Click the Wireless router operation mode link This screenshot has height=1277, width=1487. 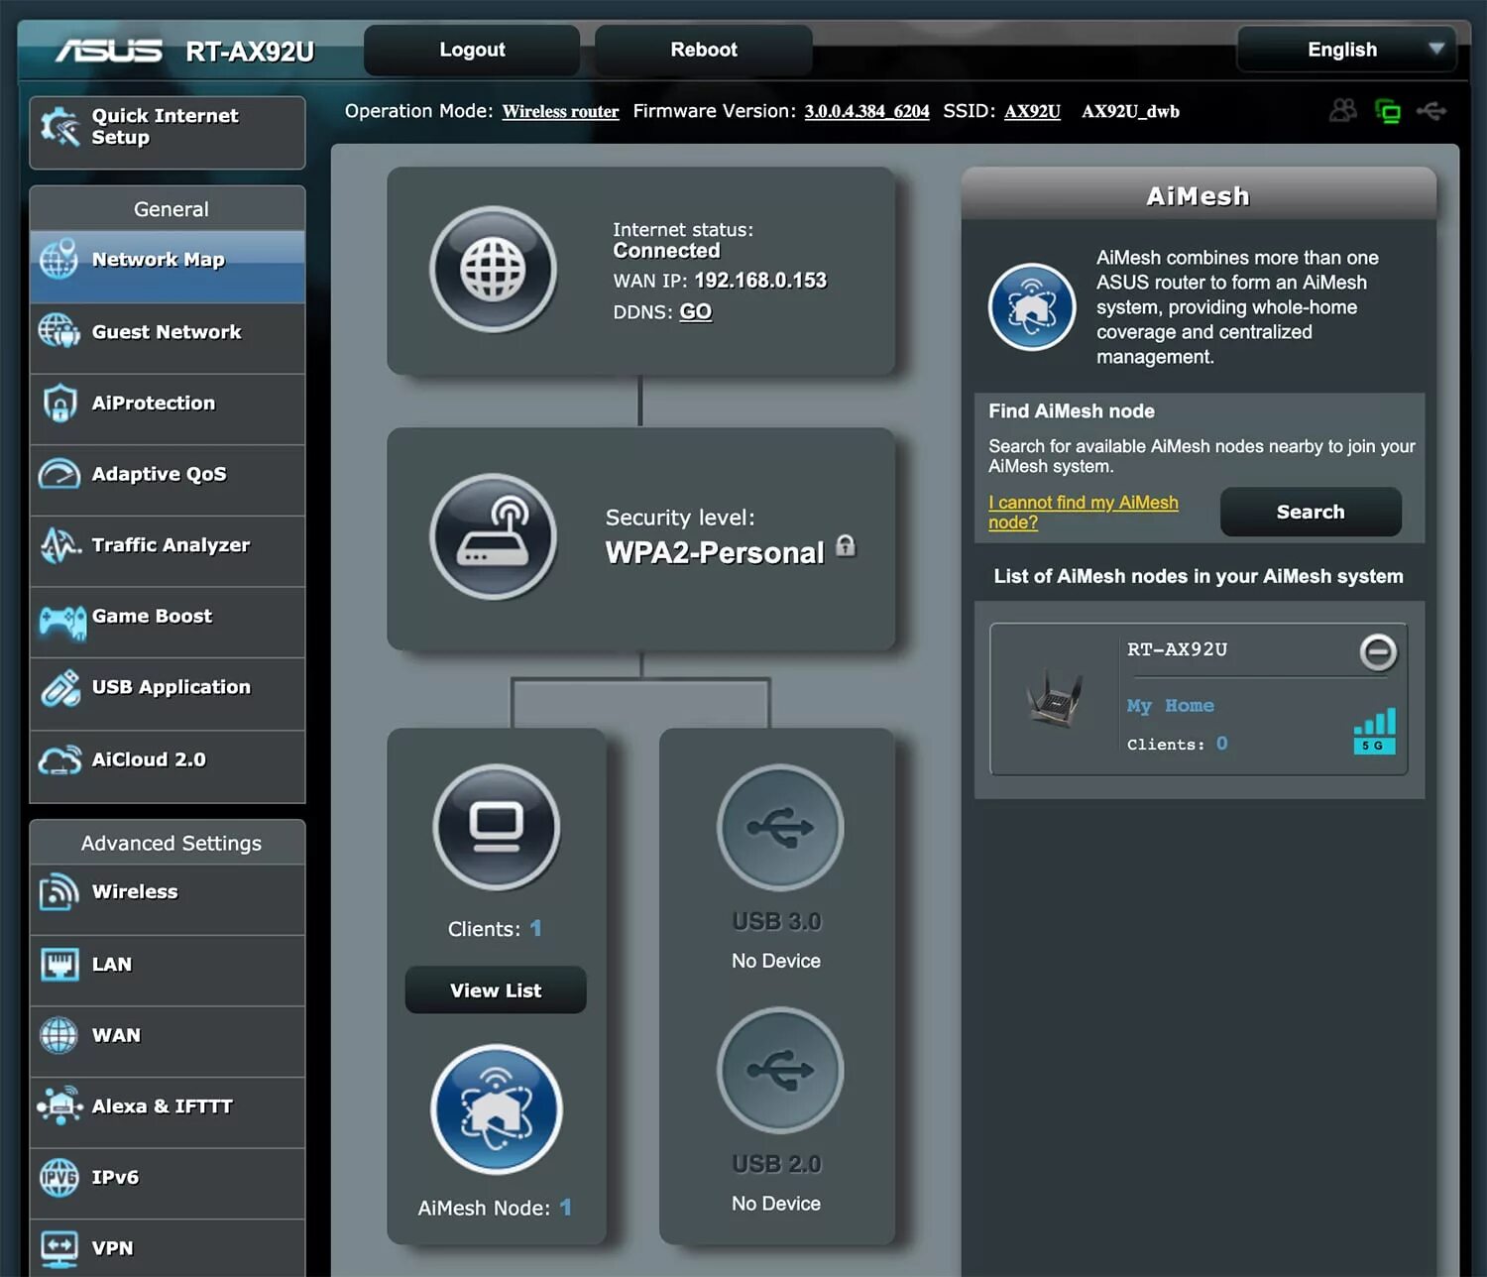(560, 111)
